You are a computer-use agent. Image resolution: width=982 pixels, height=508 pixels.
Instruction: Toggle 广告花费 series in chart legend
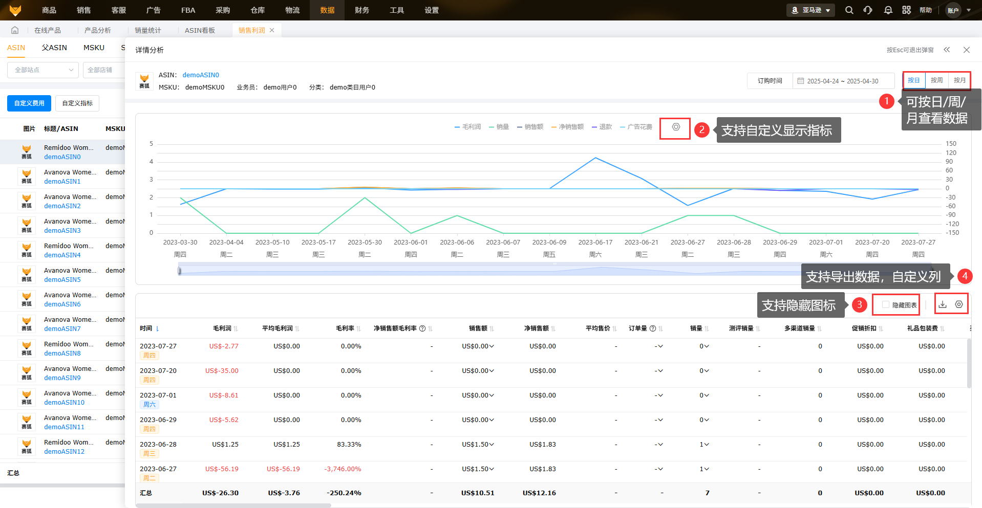(636, 127)
